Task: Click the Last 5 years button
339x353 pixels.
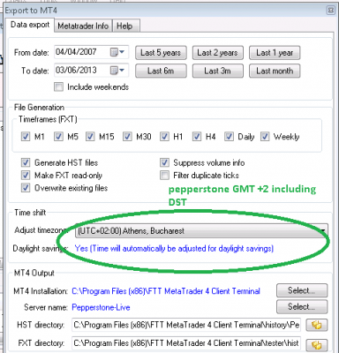Action: pyautogui.click(x=161, y=53)
